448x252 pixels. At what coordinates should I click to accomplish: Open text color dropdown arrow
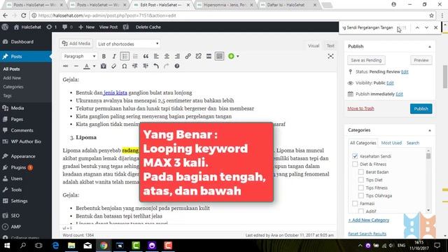click(x=94, y=66)
